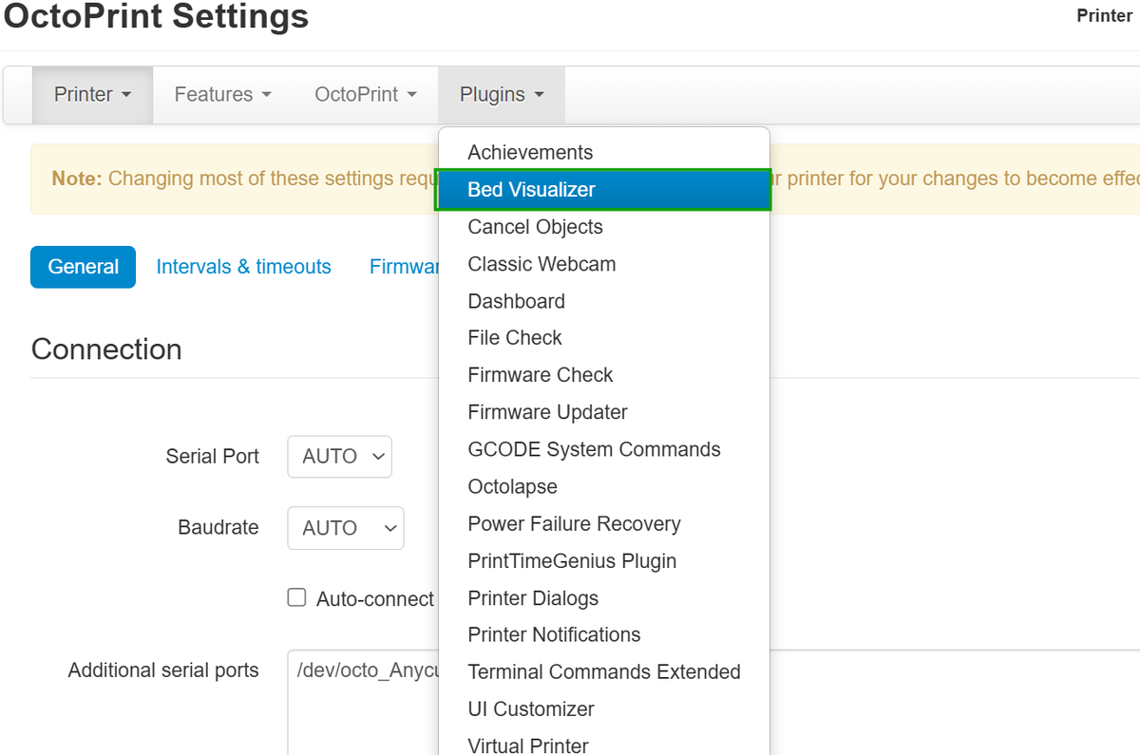The height and width of the screenshot is (755, 1140).
Task: Select Achievements from Plugins menu
Action: [x=604, y=153]
